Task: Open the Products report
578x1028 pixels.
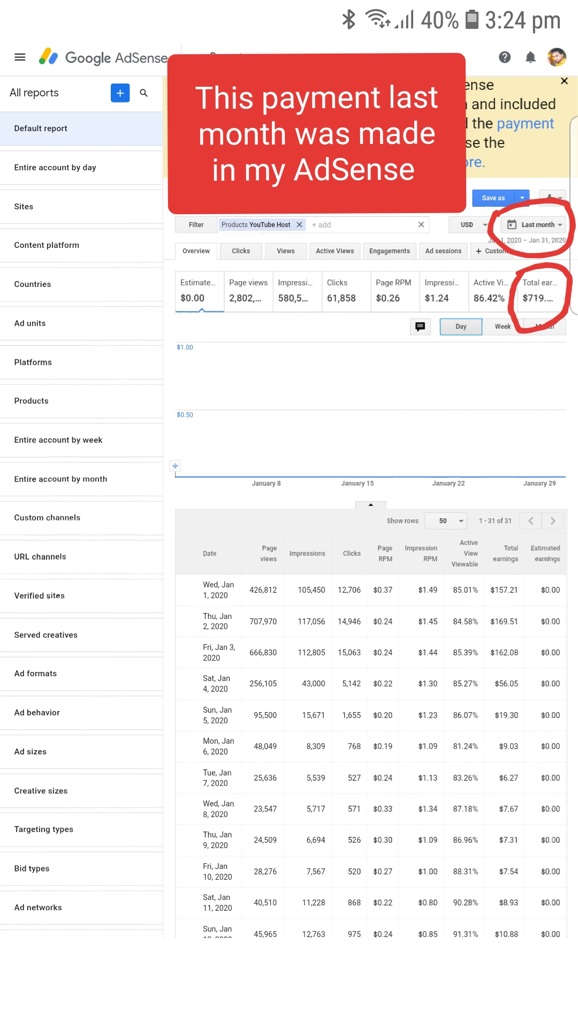Action: click(81, 401)
